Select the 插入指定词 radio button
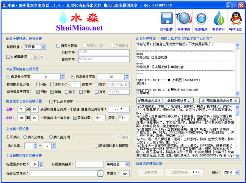 click(x=51, y=137)
